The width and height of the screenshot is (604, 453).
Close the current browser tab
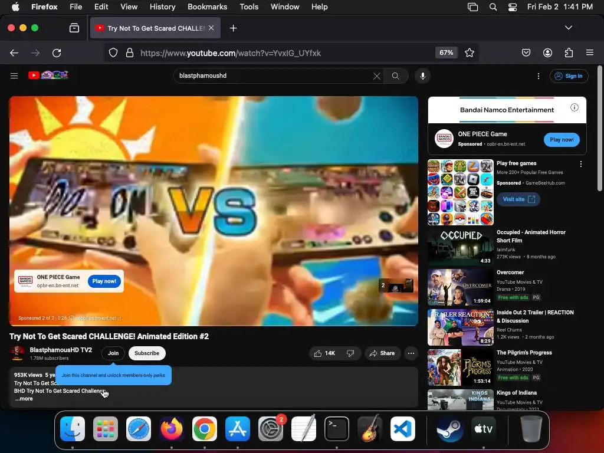point(211,28)
